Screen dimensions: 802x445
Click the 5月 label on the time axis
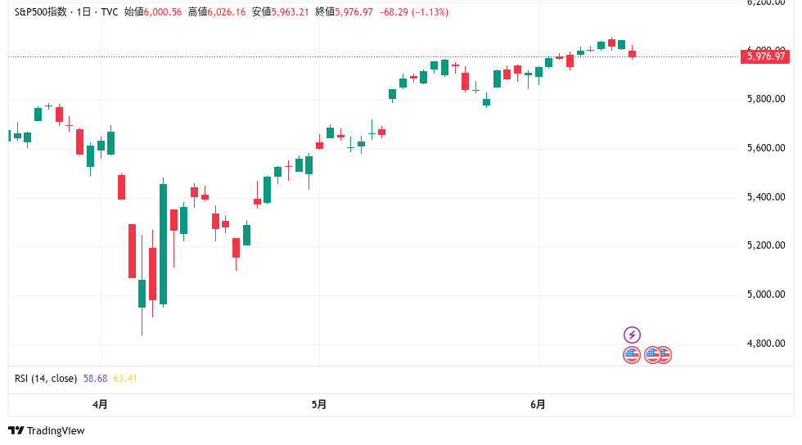[x=319, y=405]
